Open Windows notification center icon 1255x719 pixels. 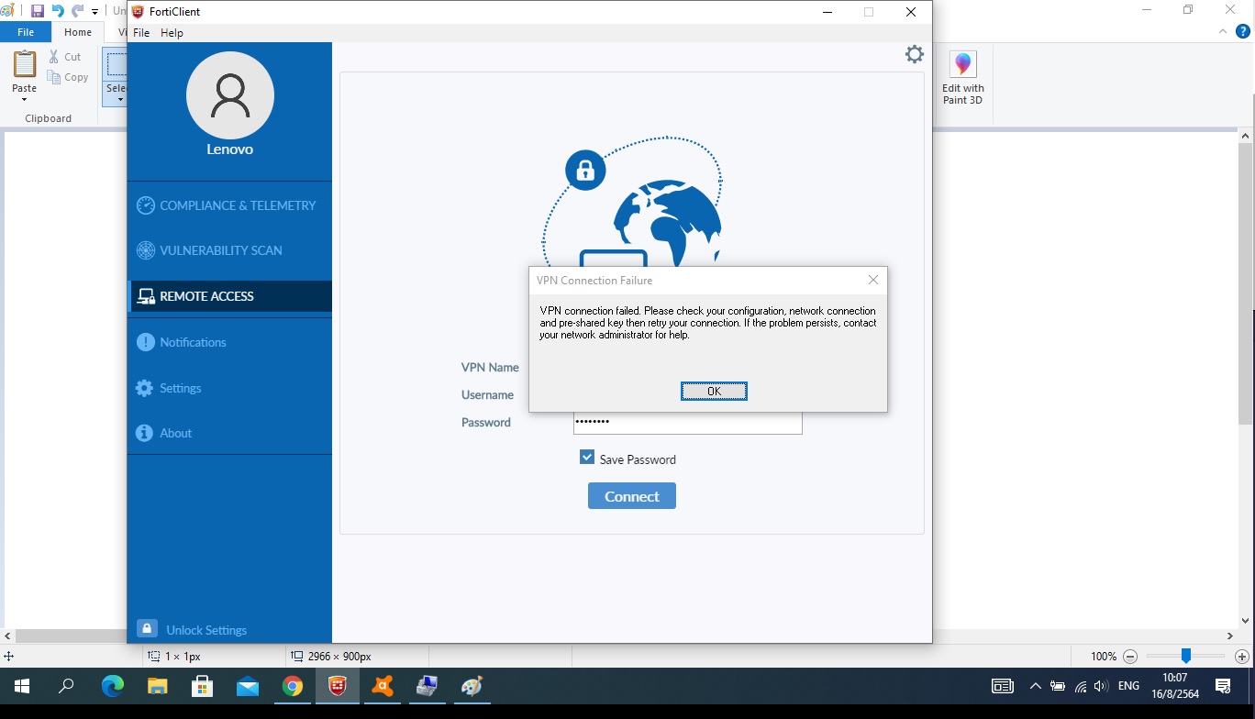[x=1223, y=686]
